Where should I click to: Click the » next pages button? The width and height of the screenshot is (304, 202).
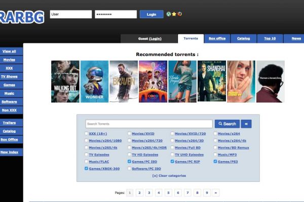[216, 193]
